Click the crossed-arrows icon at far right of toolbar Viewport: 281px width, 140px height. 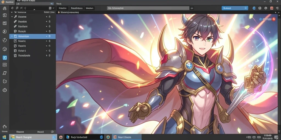coord(277,8)
